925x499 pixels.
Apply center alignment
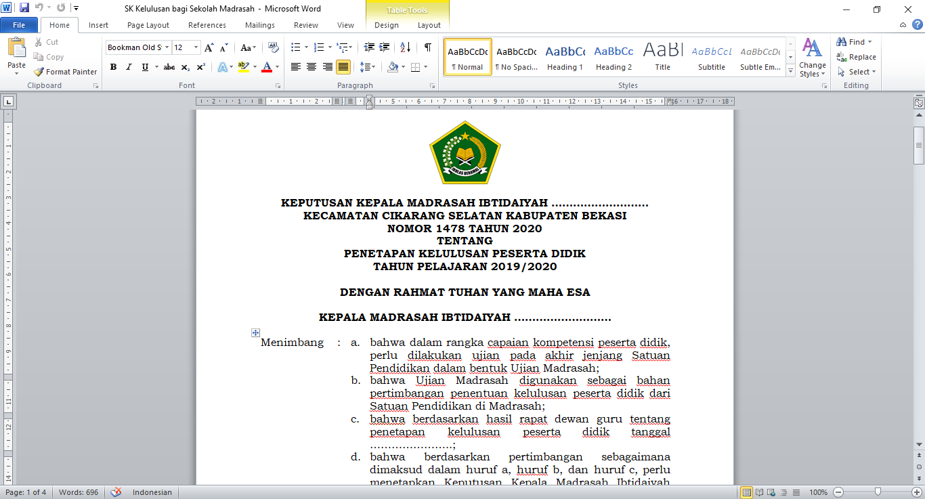[x=311, y=65]
